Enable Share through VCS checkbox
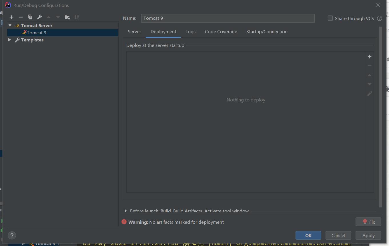 330,18
